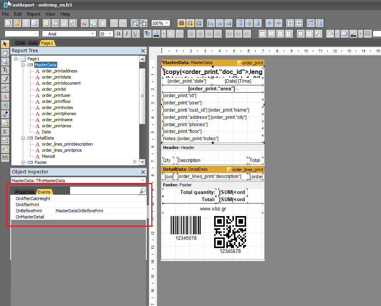Create a new report from toolbar
Screen dimensions: 381x306
pos(8,23)
